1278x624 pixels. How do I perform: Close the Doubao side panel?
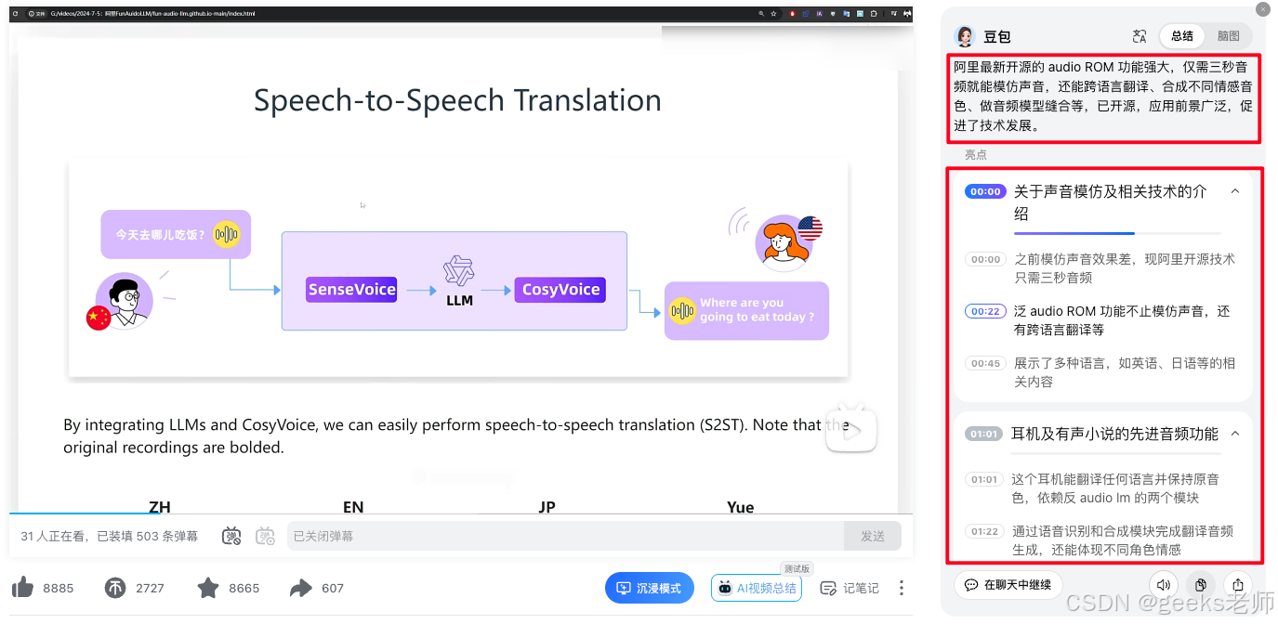click(1262, 9)
